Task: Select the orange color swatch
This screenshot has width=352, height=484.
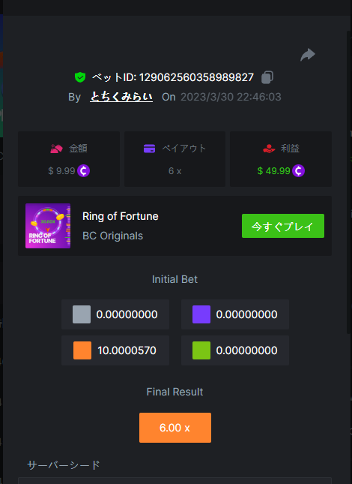Action: [x=82, y=350]
